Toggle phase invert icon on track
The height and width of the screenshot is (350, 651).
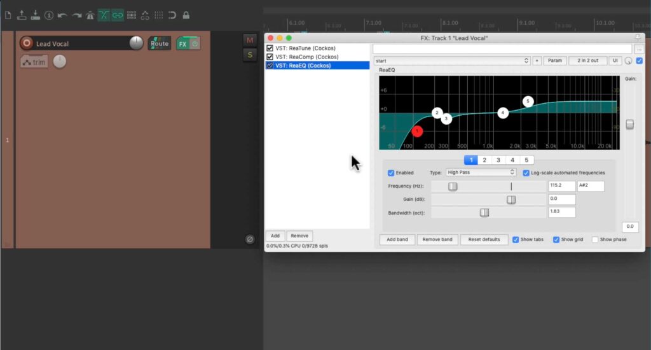249,239
